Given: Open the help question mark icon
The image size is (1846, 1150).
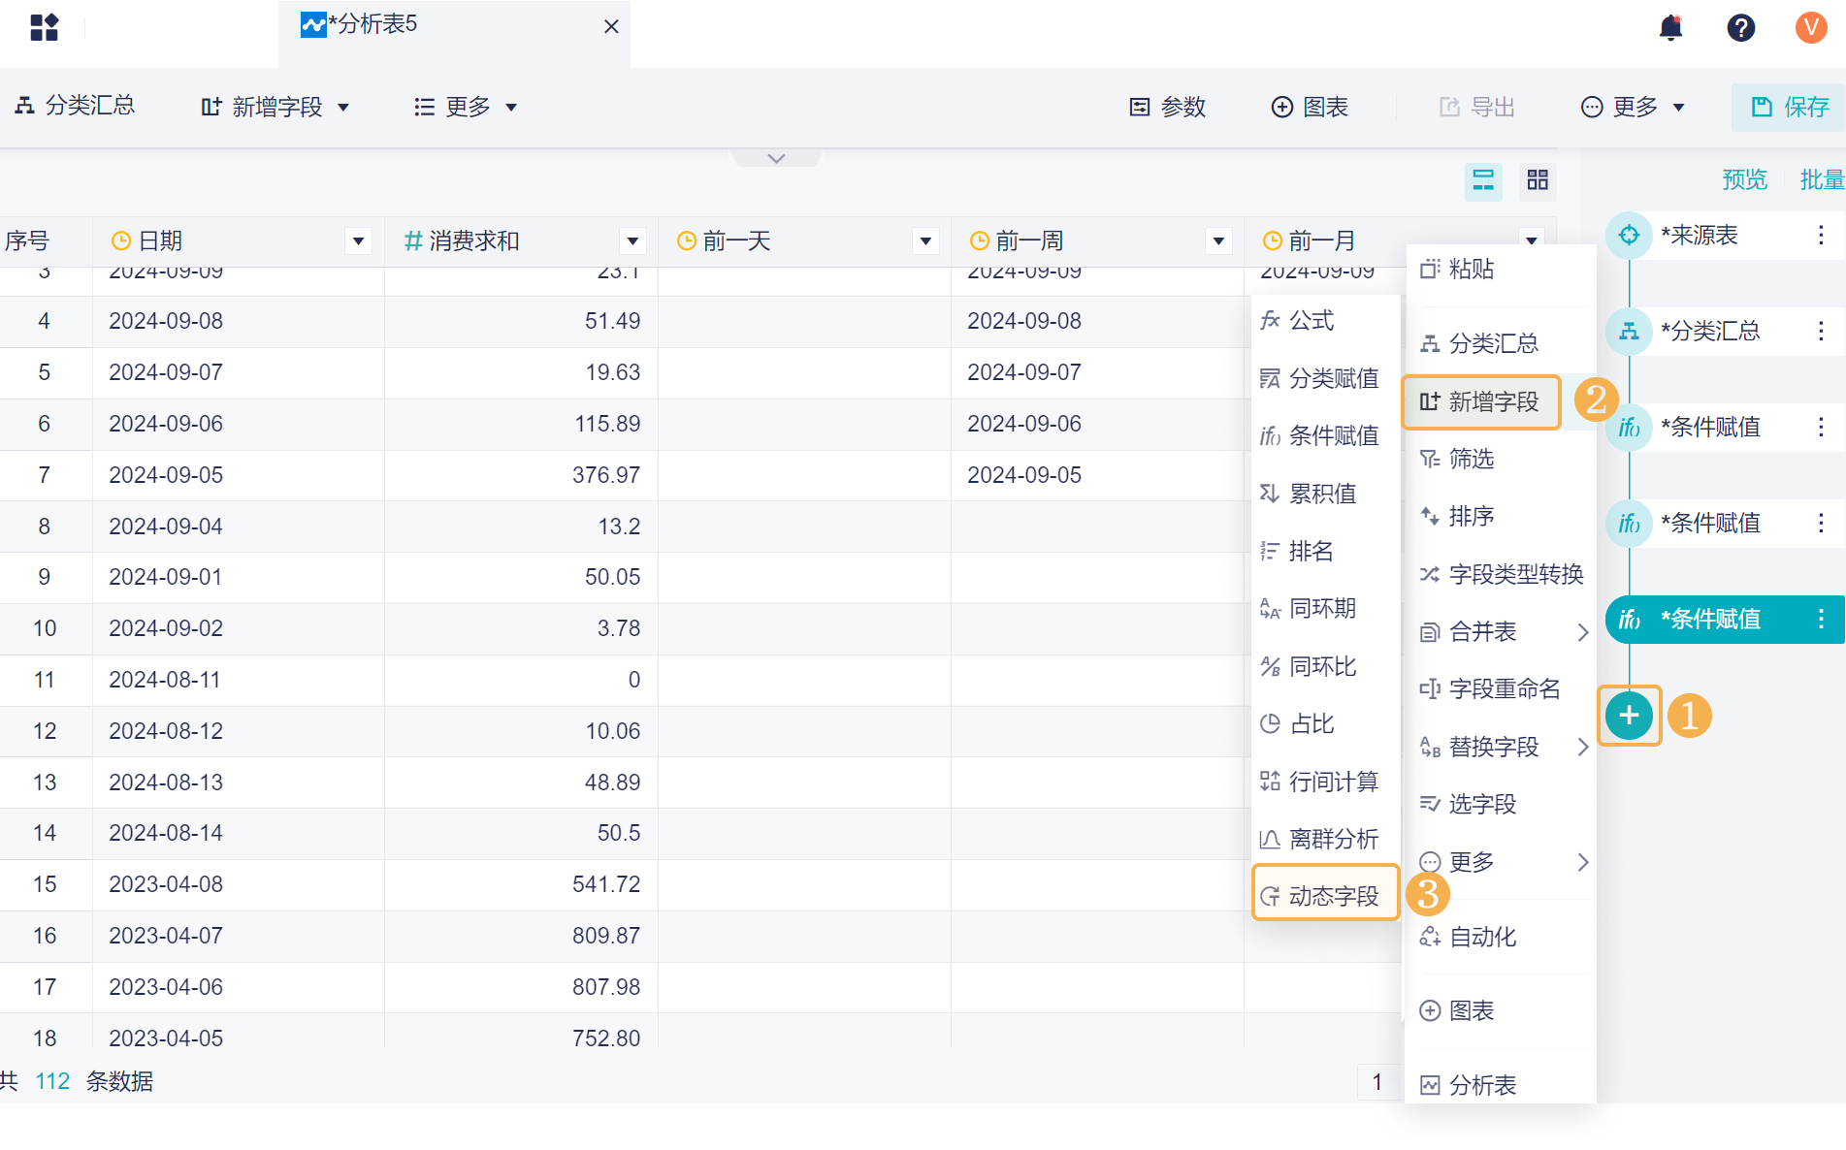Looking at the screenshot, I should [1741, 27].
